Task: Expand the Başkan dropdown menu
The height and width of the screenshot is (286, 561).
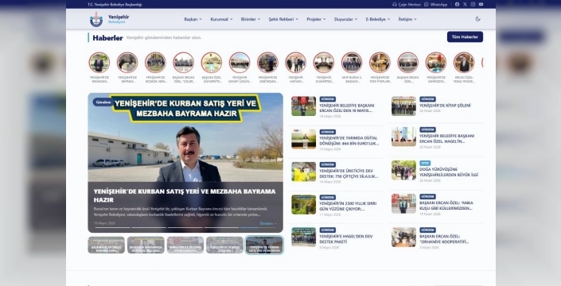Action: tap(193, 19)
